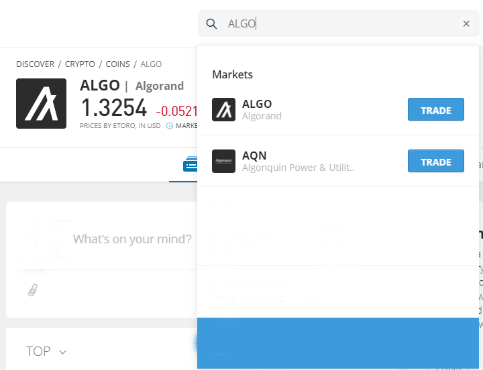
Task: Click the Markets section heading
Action: point(233,74)
